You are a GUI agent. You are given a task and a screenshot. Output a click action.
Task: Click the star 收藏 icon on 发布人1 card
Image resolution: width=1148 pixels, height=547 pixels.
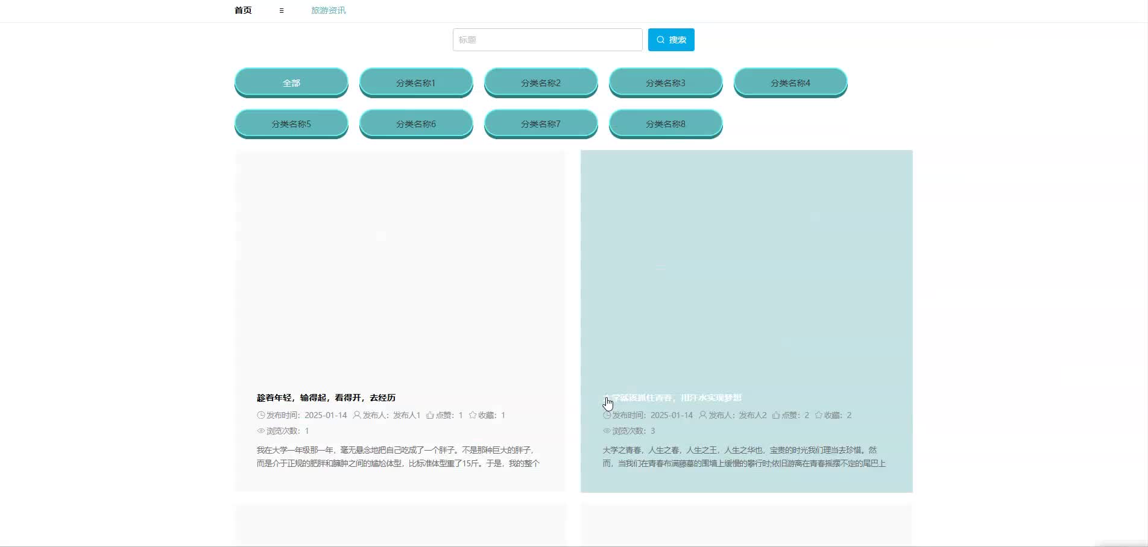473,415
